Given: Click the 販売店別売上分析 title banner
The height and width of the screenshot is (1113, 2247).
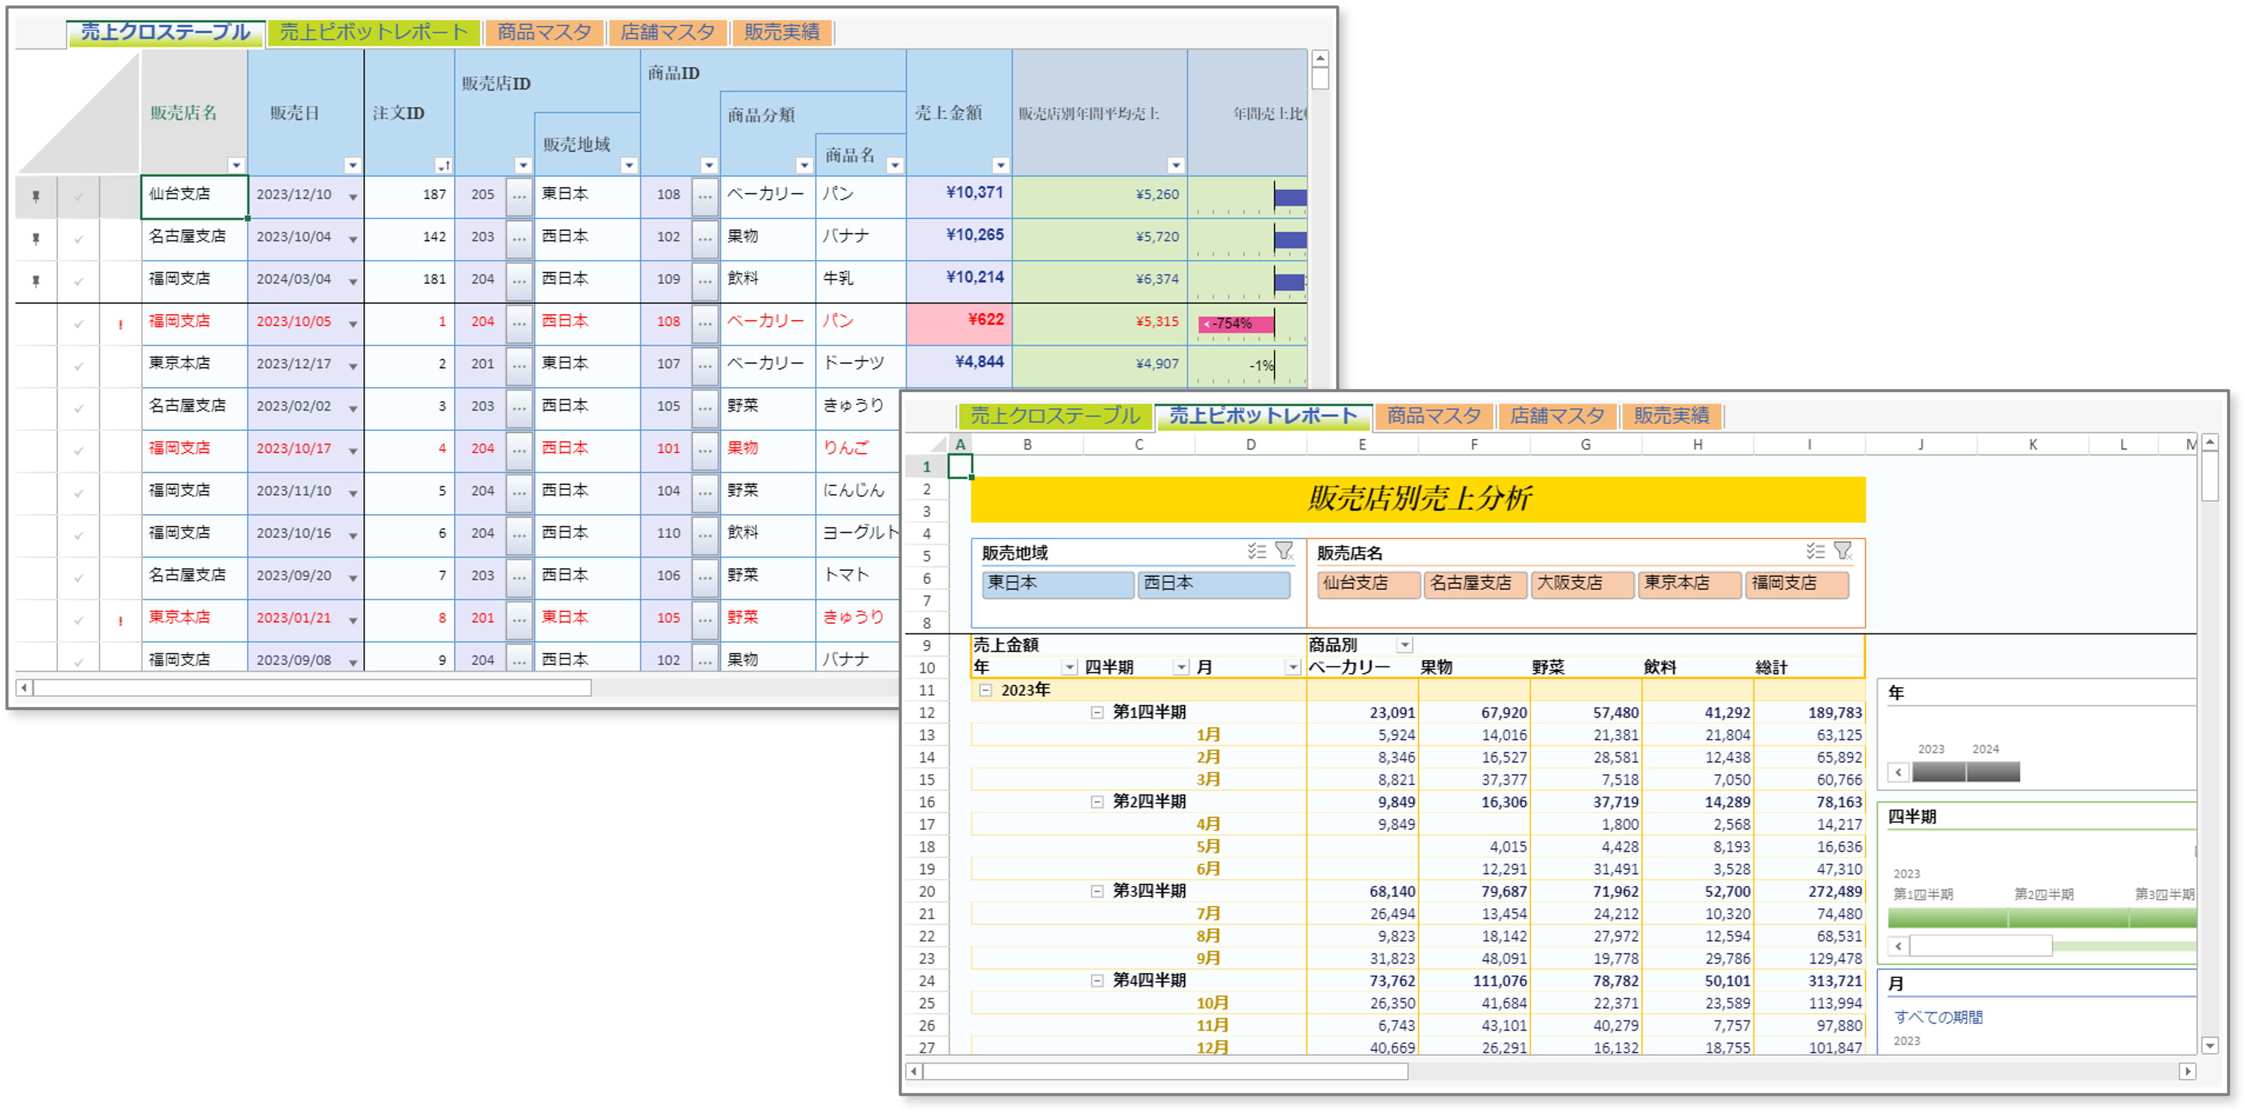Looking at the screenshot, I should tap(1419, 499).
